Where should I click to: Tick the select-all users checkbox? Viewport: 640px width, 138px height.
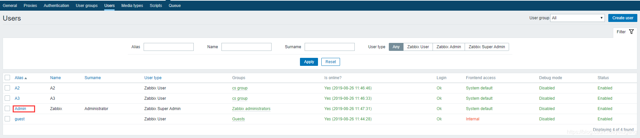[x=7, y=77]
